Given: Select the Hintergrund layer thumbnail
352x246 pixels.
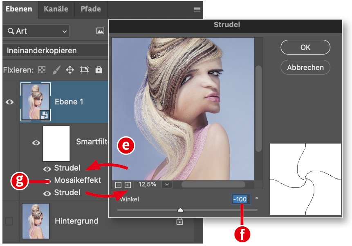Looking at the screenshot, I should point(36,221).
